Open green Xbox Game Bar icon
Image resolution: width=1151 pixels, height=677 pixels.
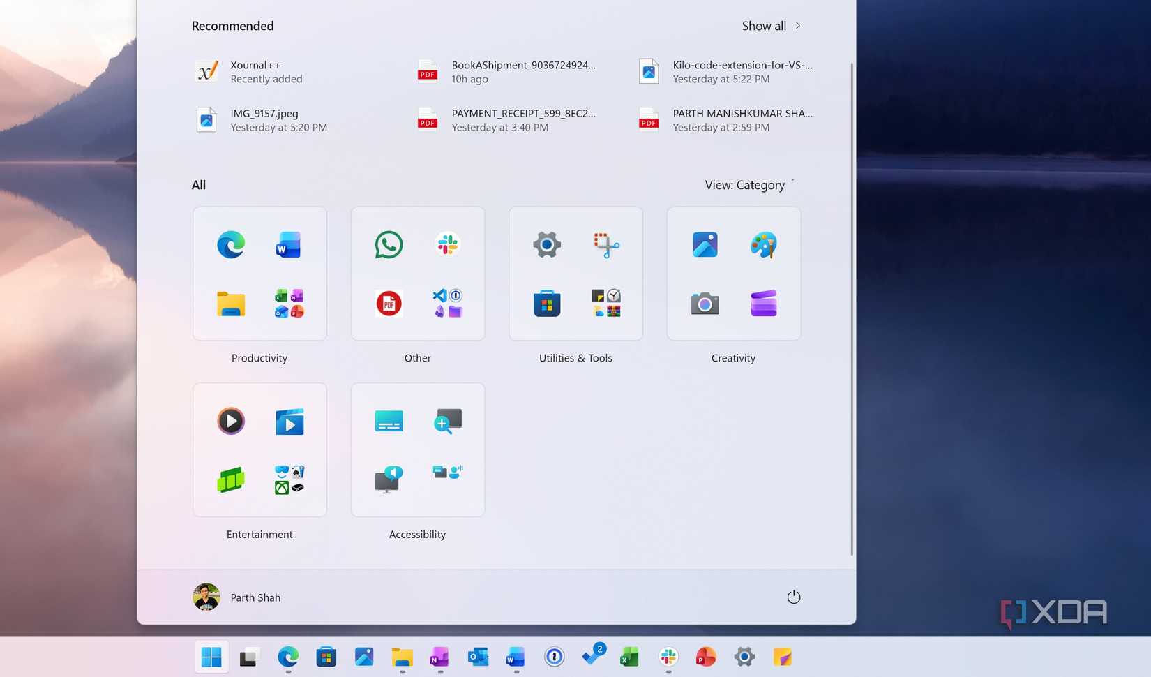pyautogui.click(x=231, y=479)
